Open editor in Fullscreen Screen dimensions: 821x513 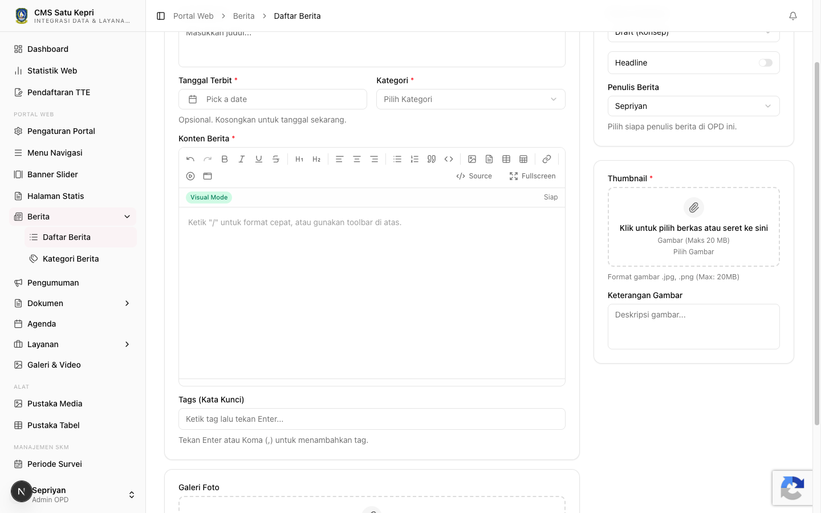coord(533,176)
